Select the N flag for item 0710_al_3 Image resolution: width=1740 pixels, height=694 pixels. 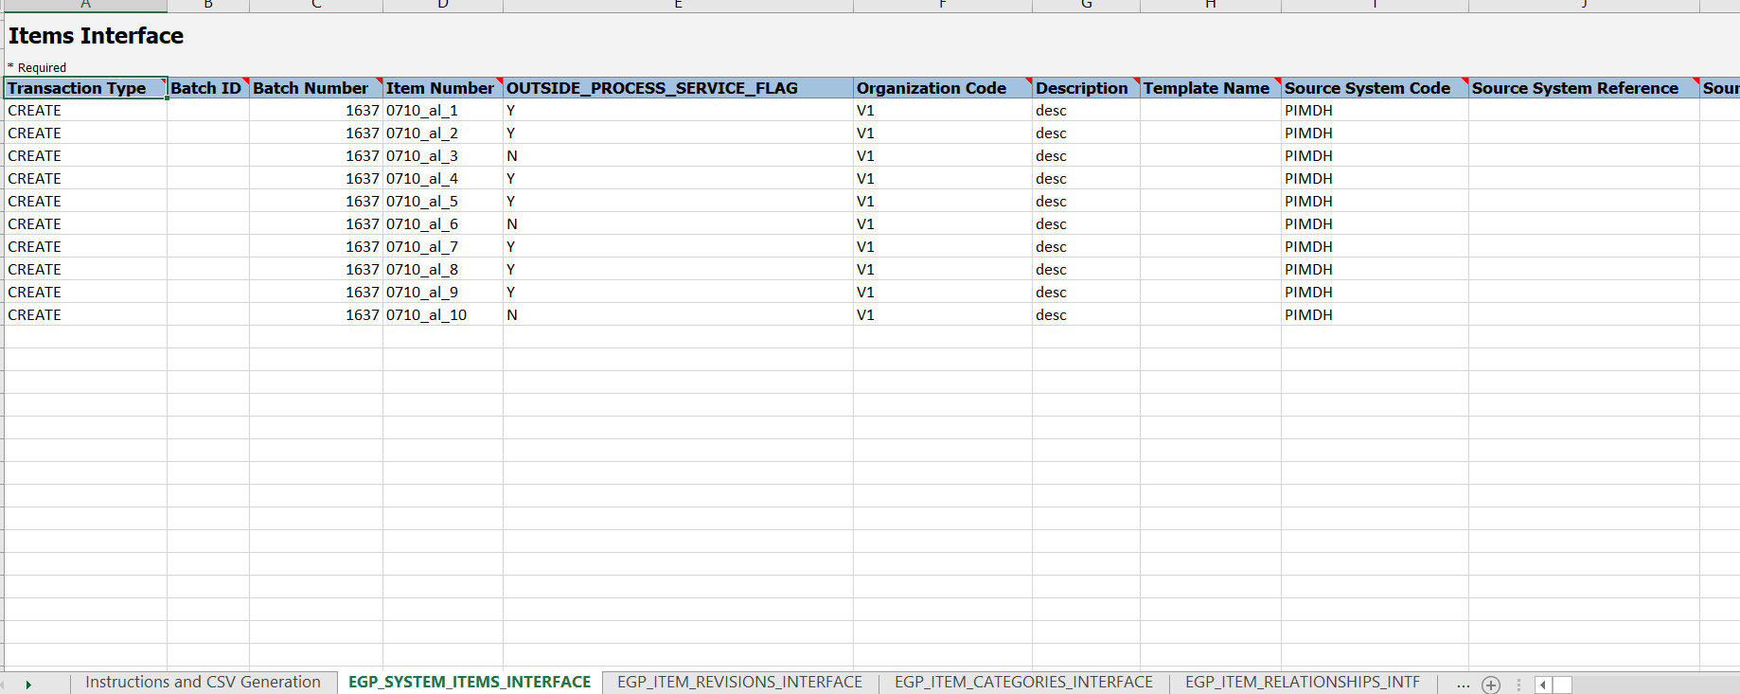coord(512,156)
